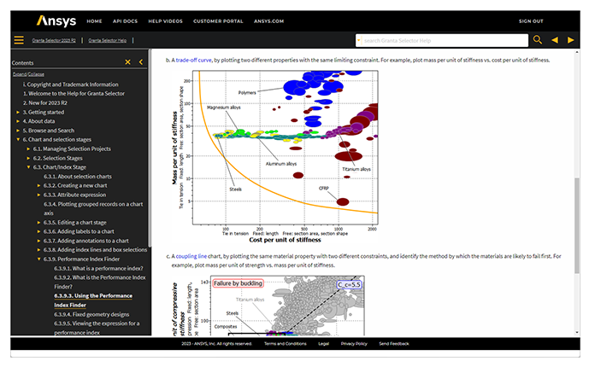Expand 6.2. Selection Stages node
Screen dimensions: 595x367
click(28, 158)
